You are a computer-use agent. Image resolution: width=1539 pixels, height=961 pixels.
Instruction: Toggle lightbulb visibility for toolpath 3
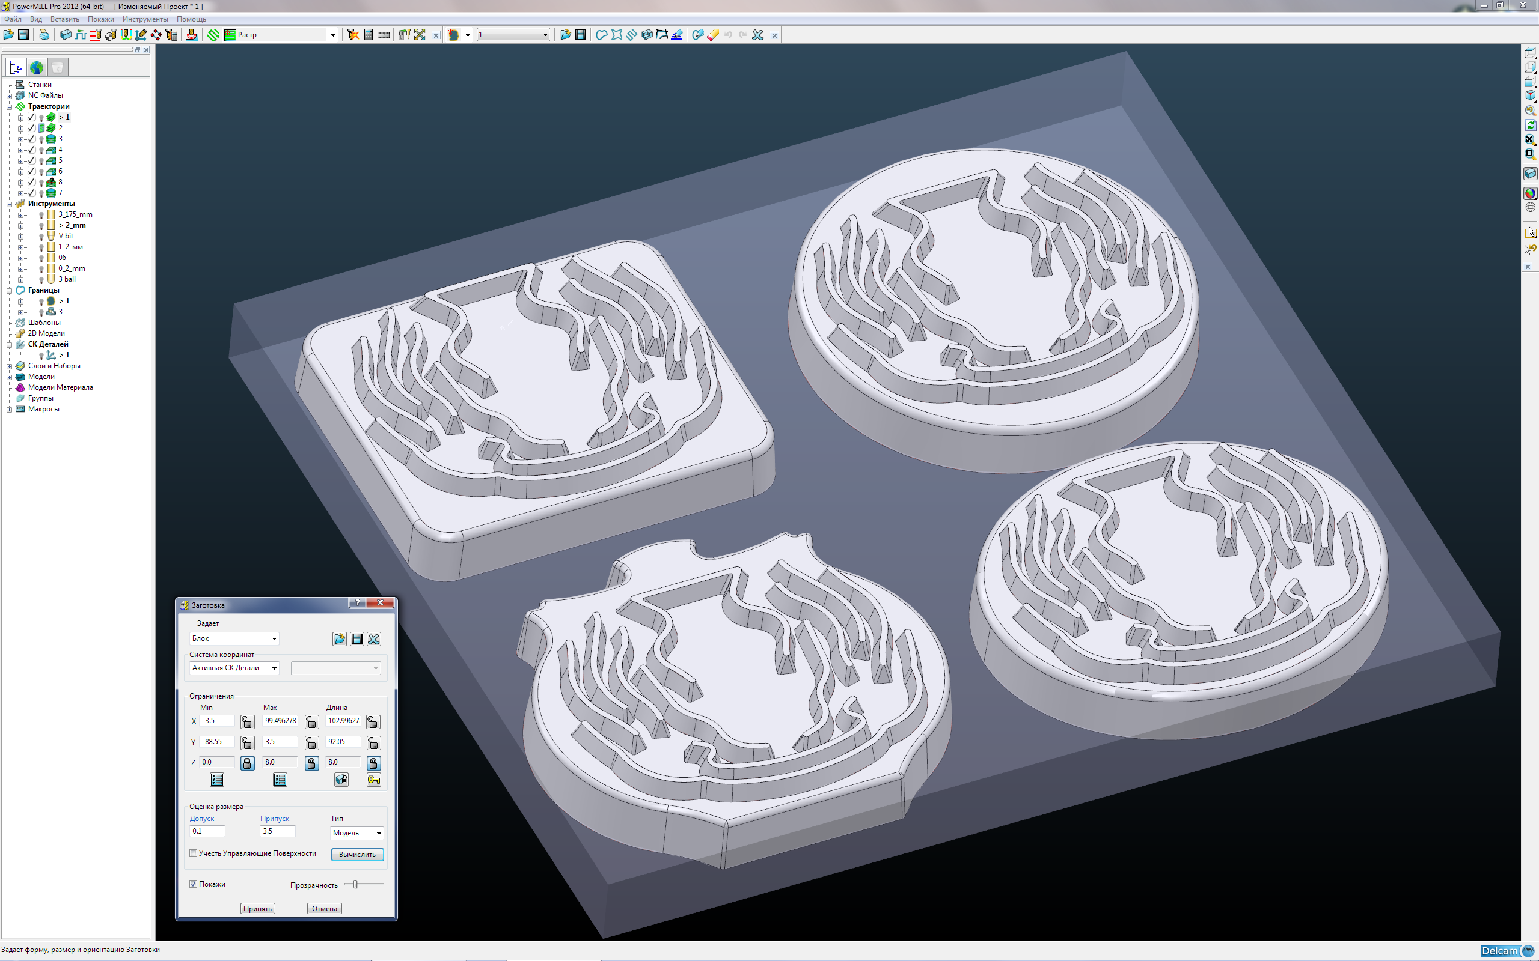tap(41, 139)
